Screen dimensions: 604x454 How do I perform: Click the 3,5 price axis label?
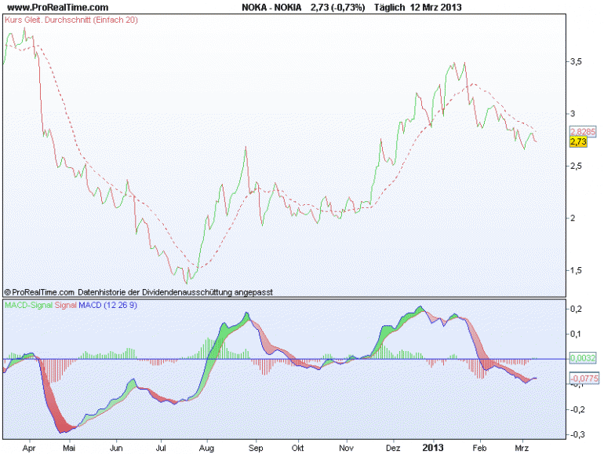576,61
